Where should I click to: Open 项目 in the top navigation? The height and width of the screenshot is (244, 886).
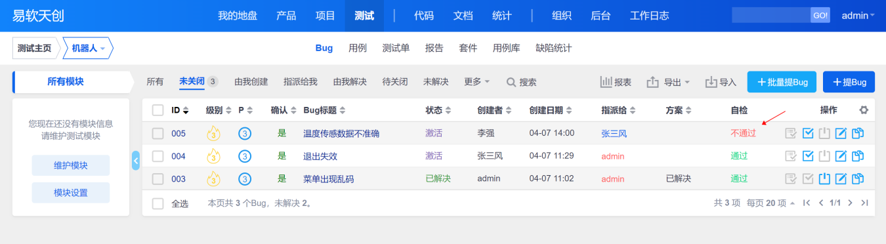point(325,16)
